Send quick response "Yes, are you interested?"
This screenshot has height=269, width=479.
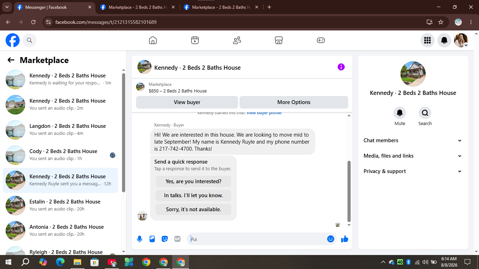(x=193, y=181)
